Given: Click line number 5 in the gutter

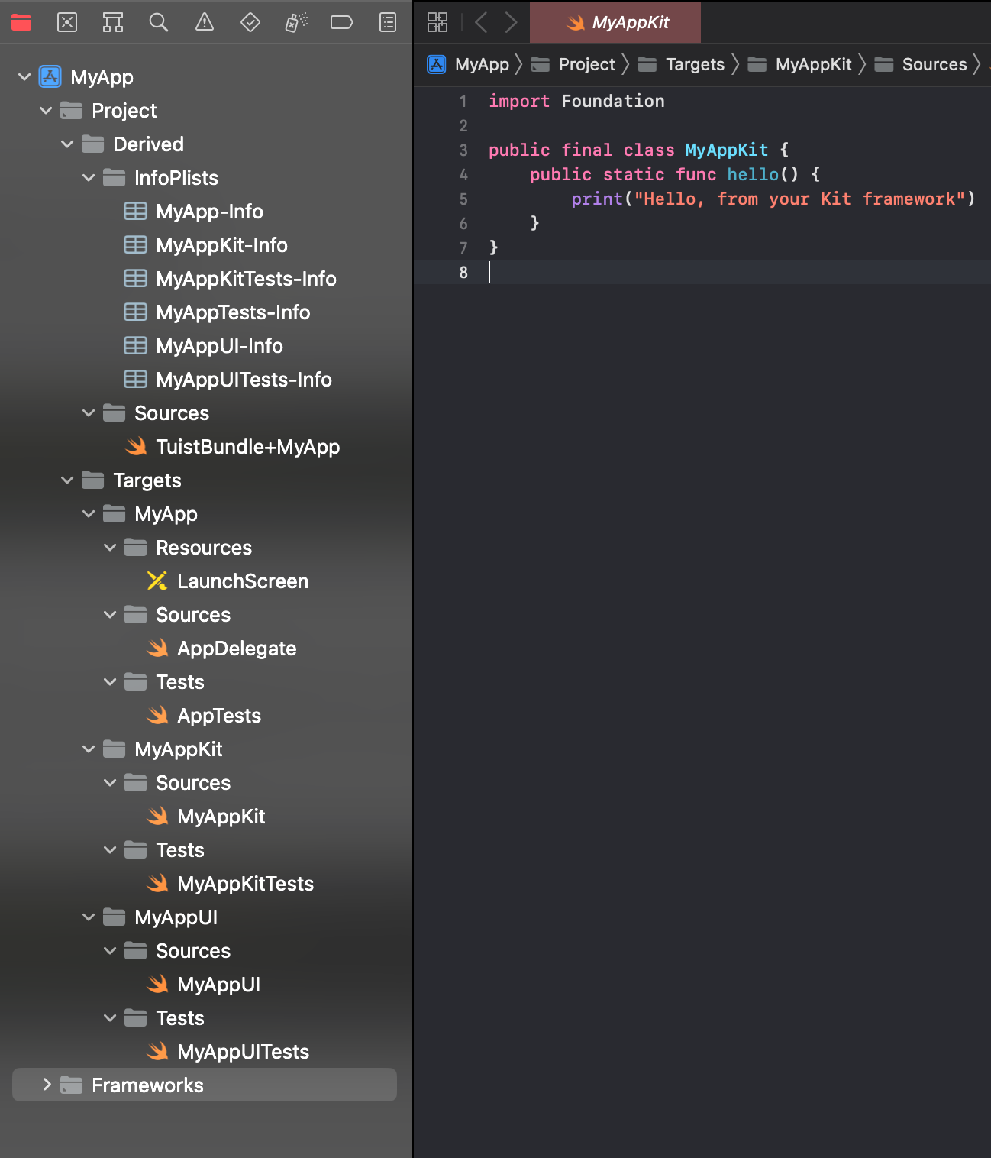Looking at the screenshot, I should coord(463,199).
